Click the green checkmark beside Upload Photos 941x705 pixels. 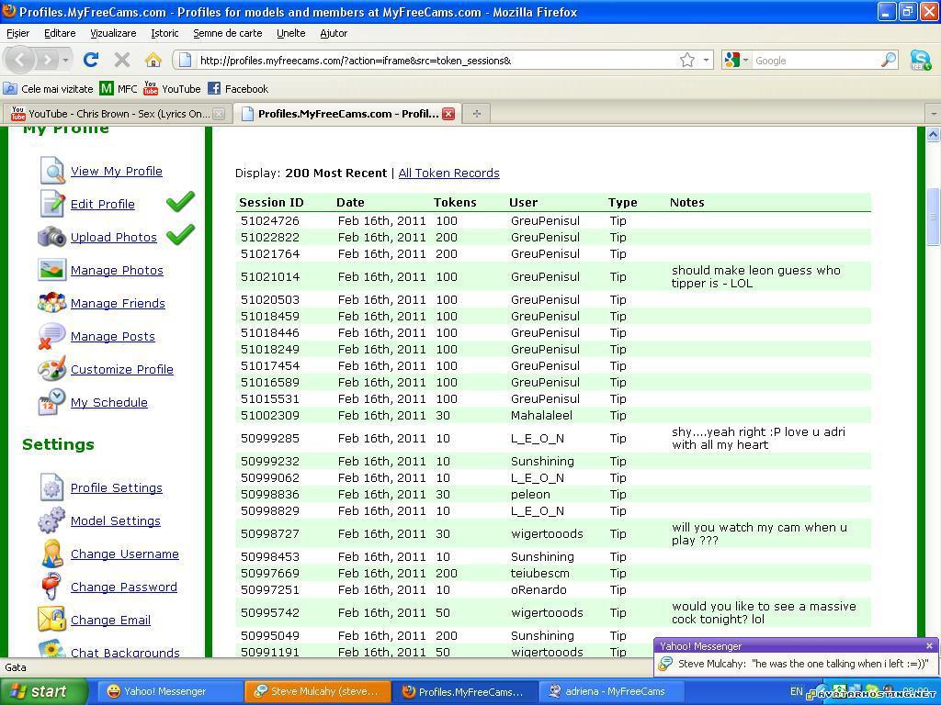(x=180, y=235)
